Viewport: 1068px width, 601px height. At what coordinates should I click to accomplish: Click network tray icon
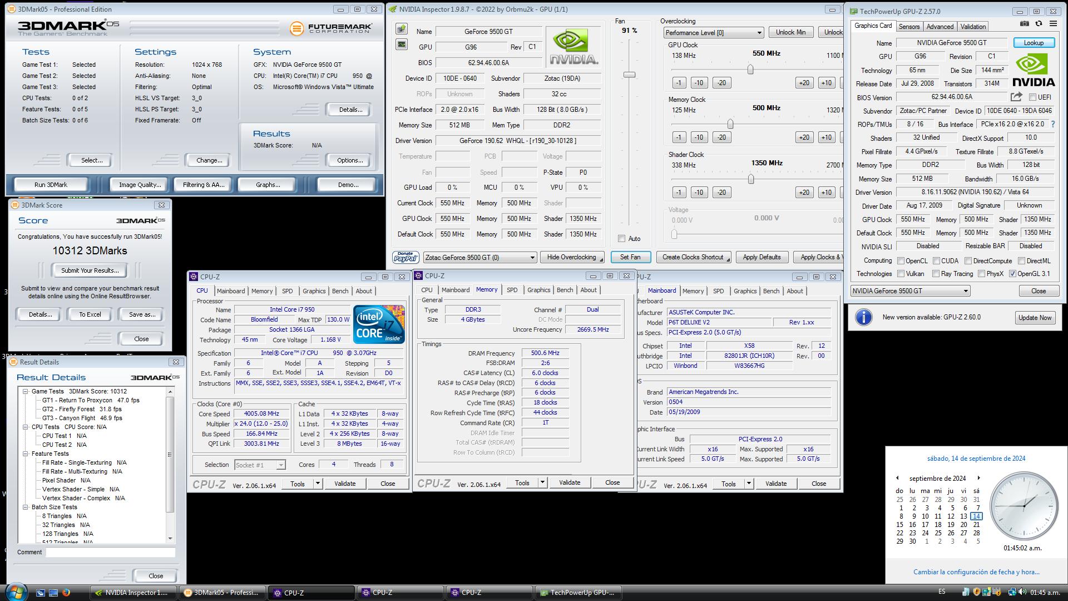pyautogui.click(x=1012, y=592)
